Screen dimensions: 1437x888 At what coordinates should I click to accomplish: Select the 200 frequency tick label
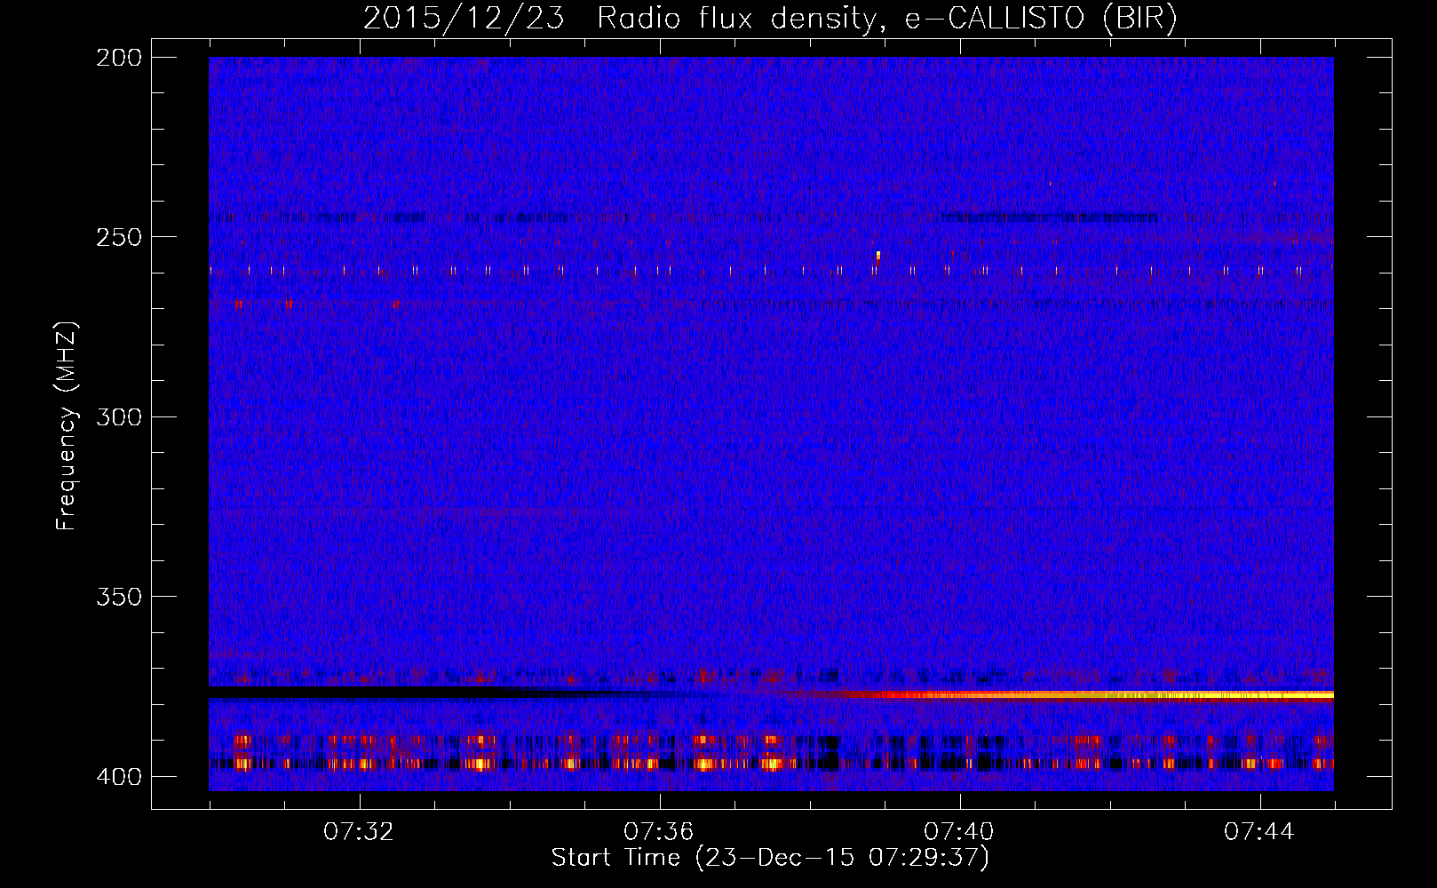point(119,58)
